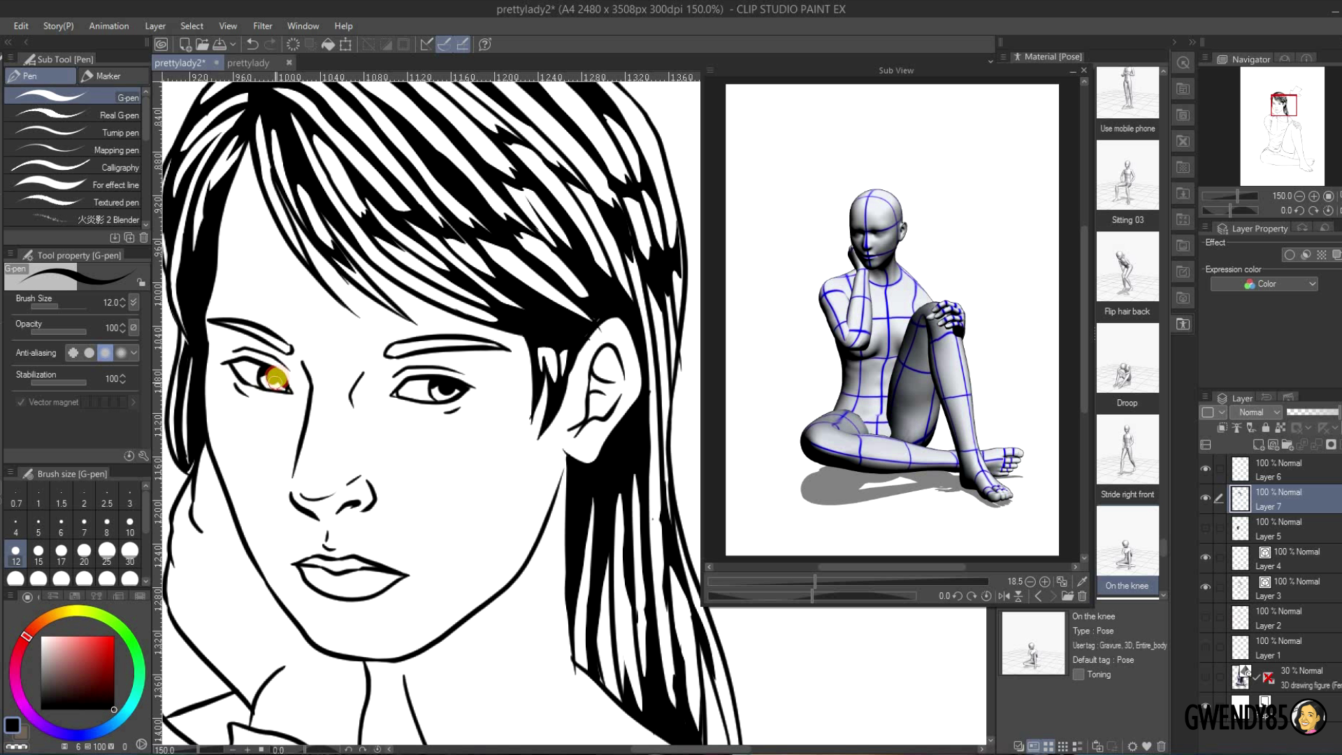This screenshot has width=1342, height=755.
Task: Open the layer blending mode Normal dropdown
Action: pyautogui.click(x=1255, y=412)
